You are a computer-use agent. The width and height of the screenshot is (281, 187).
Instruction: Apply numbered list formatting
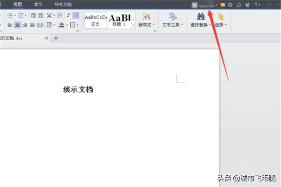tap(21, 15)
